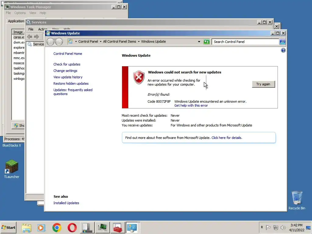Select Services node in Services tree
The image size is (312, 234).
[x=36, y=44]
